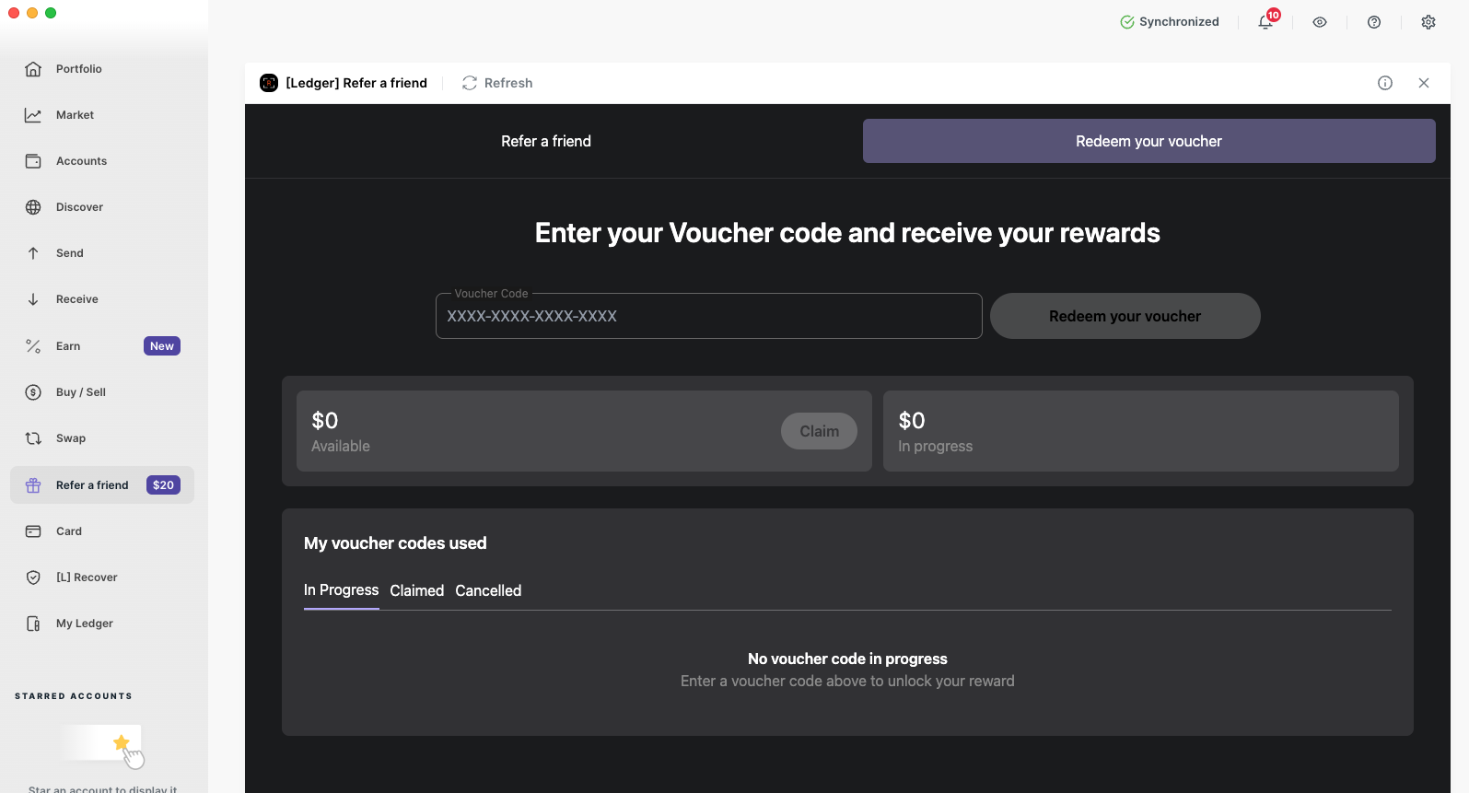Click the info icon in app header
This screenshot has height=793, width=1469.
pos(1385,83)
